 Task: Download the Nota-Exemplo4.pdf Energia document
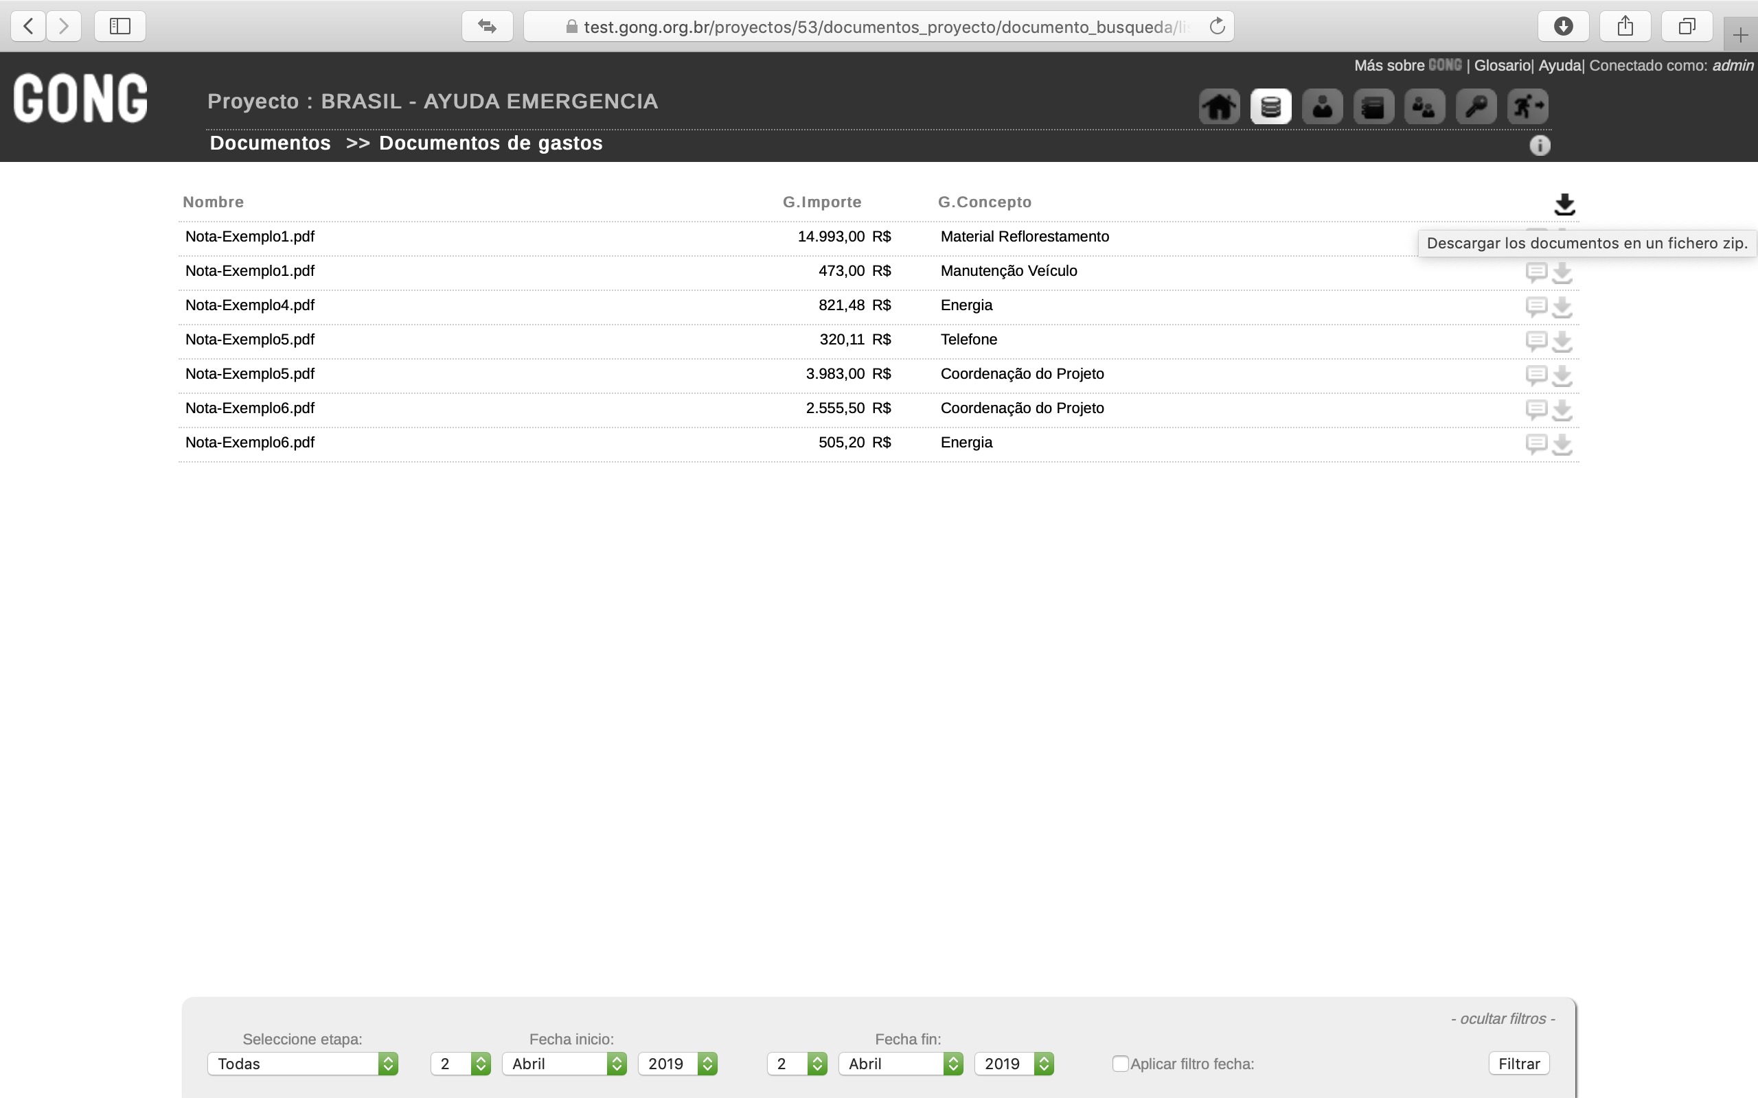click(x=1562, y=307)
